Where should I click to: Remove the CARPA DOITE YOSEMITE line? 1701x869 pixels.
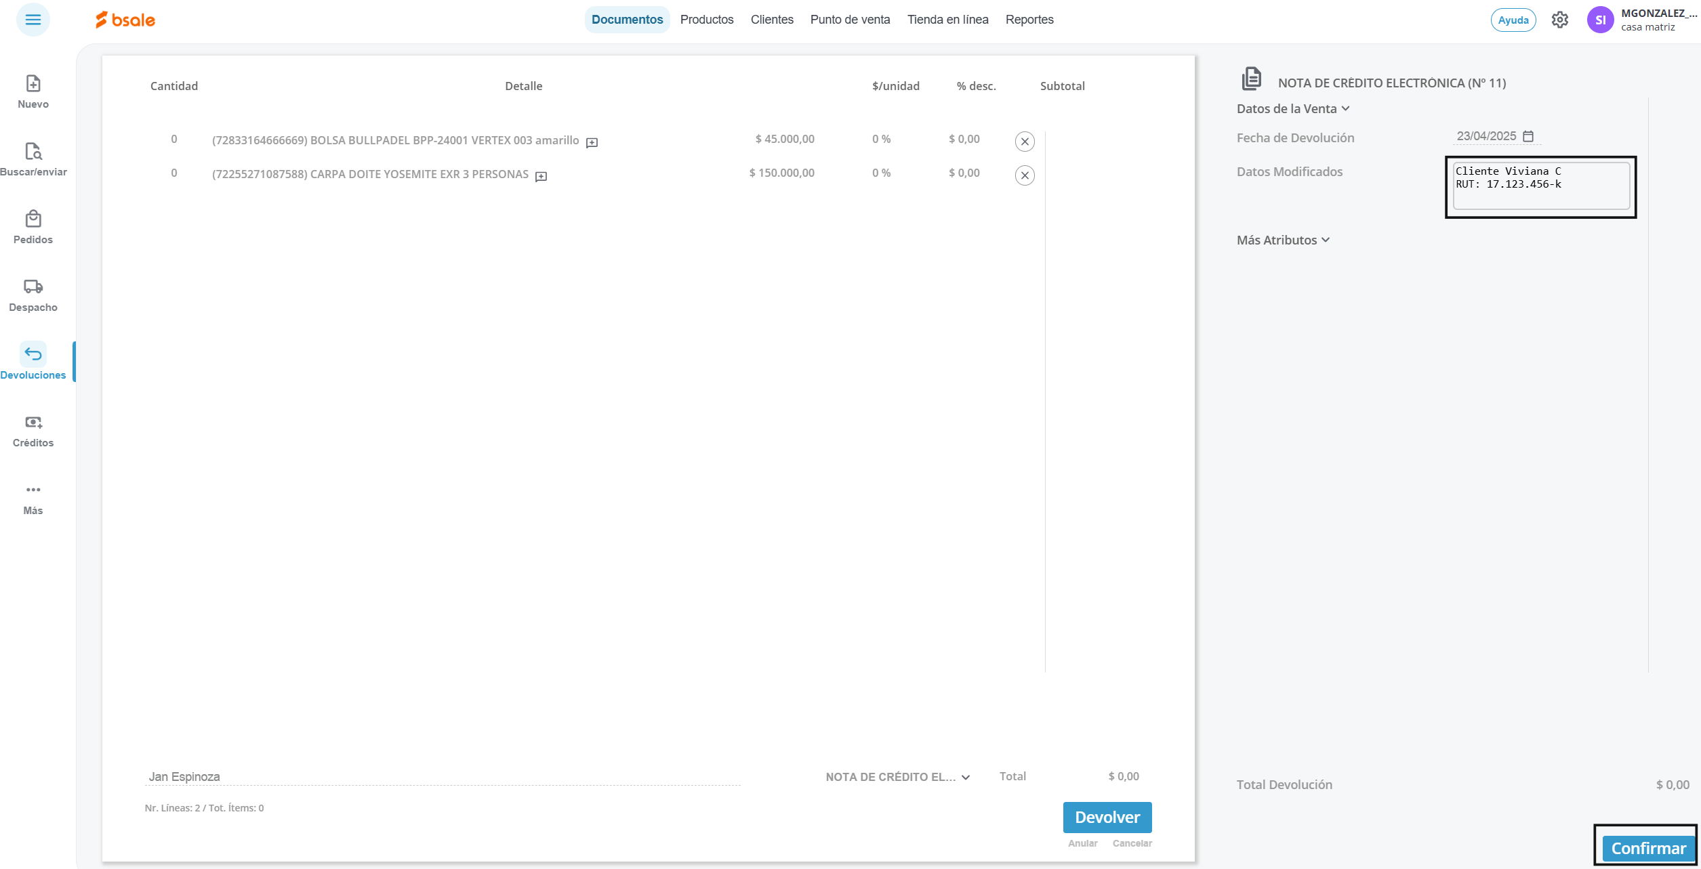pyautogui.click(x=1024, y=175)
